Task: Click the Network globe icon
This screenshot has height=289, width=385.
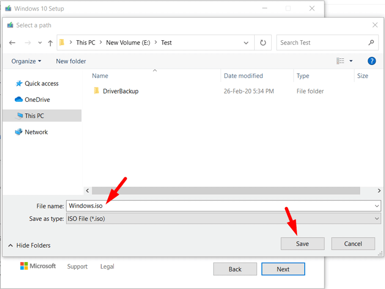Action: point(19,132)
